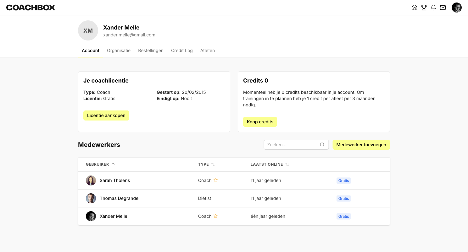This screenshot has width=468, height=252.
Task: Click '11 jaar geleden' in Thomas Degrande's row
Action: pos(266,198)
